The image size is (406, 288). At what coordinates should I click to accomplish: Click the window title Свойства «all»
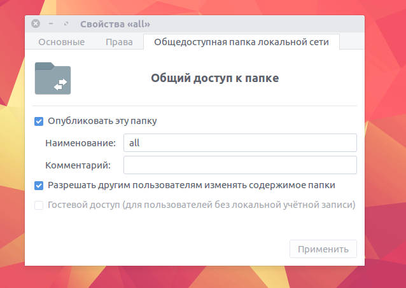click(x=115, y=24)
